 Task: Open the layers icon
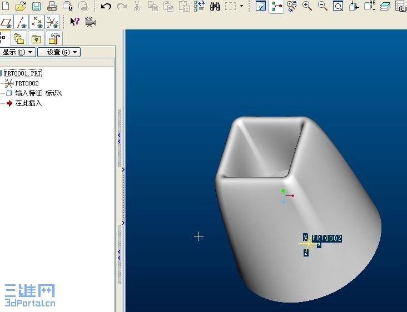(x=385, y=6)
